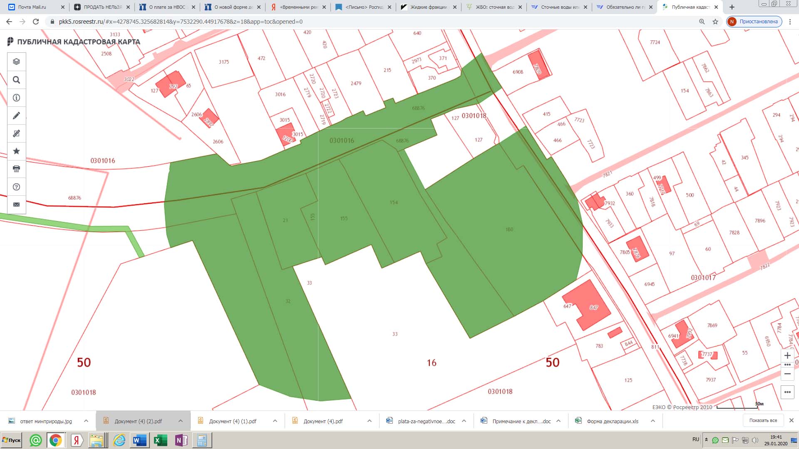799x449 pixels.
Task: Open the three-dots more options button
Action: coord(787,392)
